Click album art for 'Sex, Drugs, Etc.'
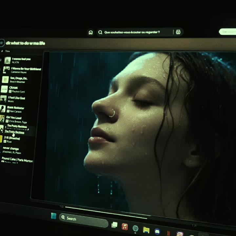 tap(5, 79)
